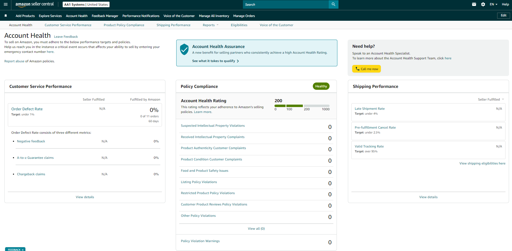This screenshot has height=251, width=512.
Task: Click the Edit favorites button
Action: 503,15
